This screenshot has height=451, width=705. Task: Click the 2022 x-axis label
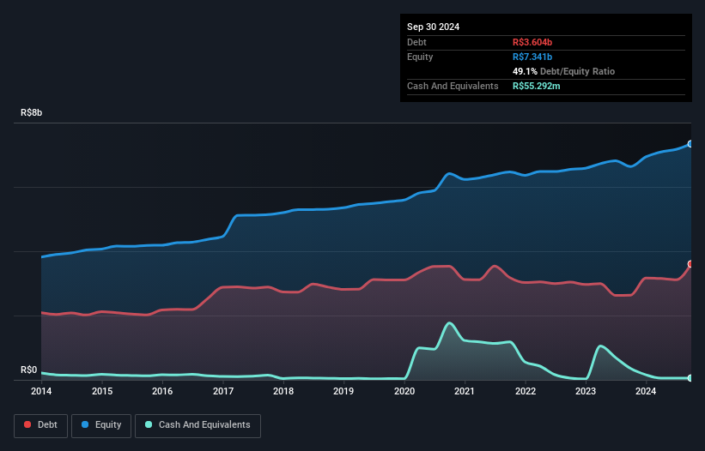coord(526,391)
